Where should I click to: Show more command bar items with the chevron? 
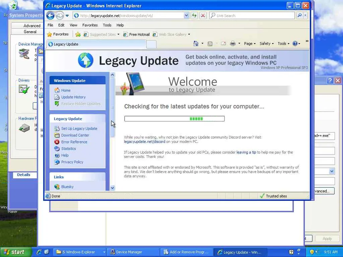click(x=307, y=41)
